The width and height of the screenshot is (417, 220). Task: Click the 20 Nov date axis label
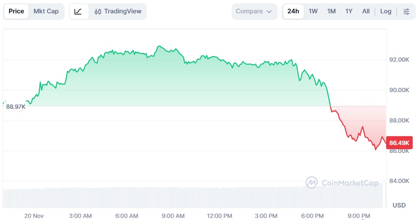click(x=34, y=216)
